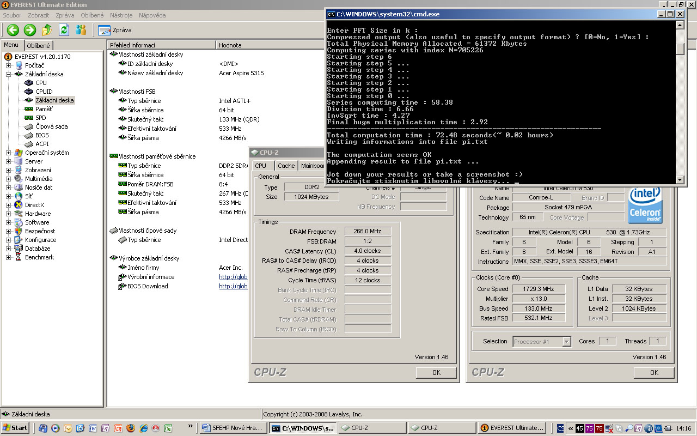697x436 pixels.
Task: Open the Zobrazit menu
Action: tap(38, 15)
